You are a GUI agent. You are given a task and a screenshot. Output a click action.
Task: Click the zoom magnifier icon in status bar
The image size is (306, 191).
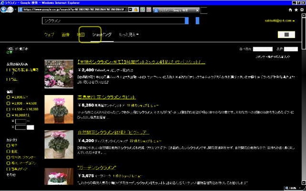tap(287, 188)
